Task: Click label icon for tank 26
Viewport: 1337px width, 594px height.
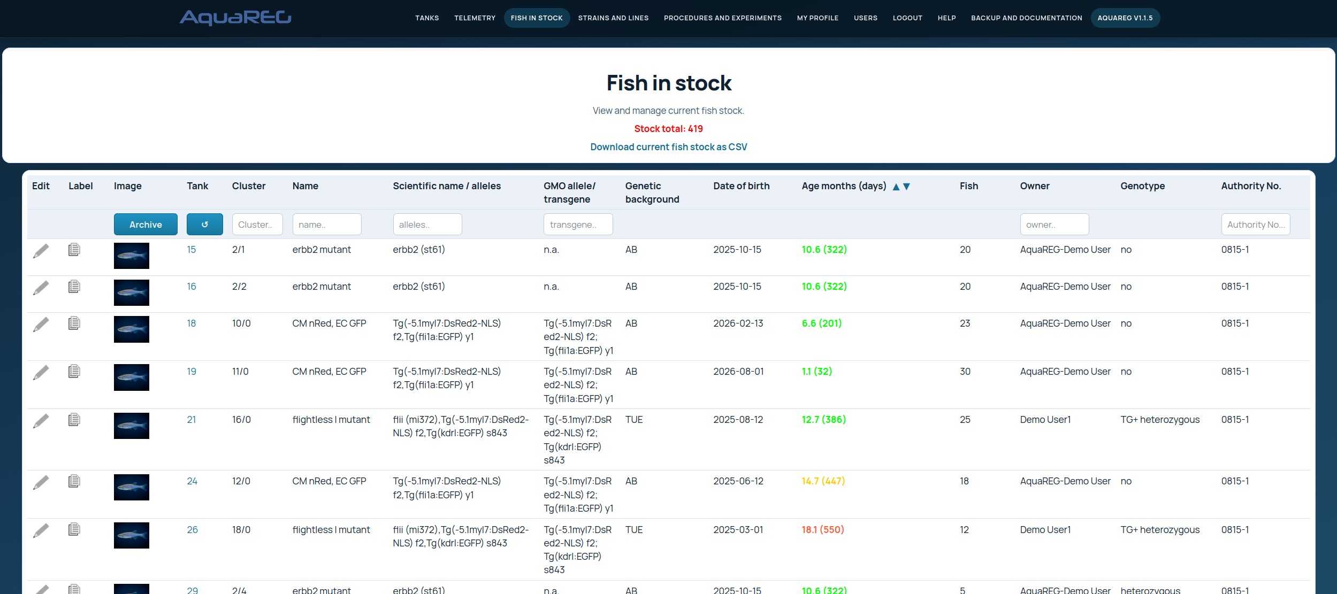Action: point(74,529)
